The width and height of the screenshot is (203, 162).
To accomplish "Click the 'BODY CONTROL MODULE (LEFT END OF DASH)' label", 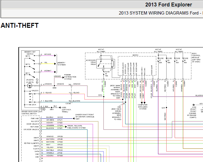I will (x=196, y=57).
